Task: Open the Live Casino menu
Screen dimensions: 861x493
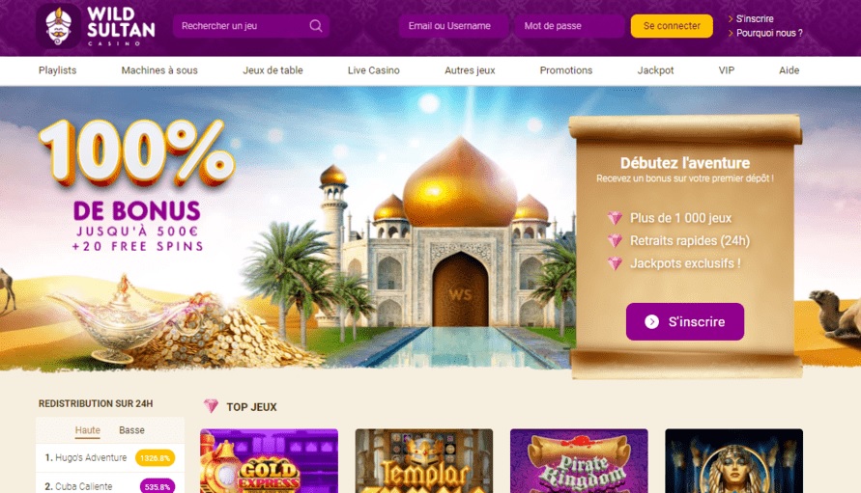Action: 373,70
